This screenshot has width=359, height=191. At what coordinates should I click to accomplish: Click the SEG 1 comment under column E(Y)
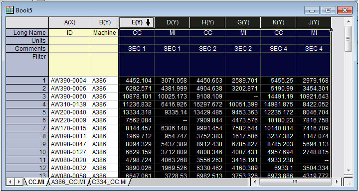[137, 49]
